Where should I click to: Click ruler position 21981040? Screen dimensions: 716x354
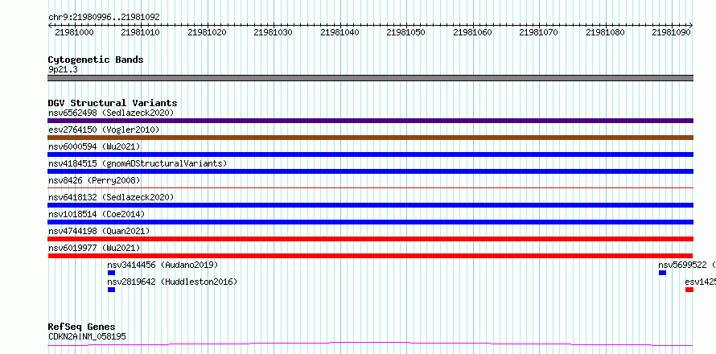click(x=340, y=32)
